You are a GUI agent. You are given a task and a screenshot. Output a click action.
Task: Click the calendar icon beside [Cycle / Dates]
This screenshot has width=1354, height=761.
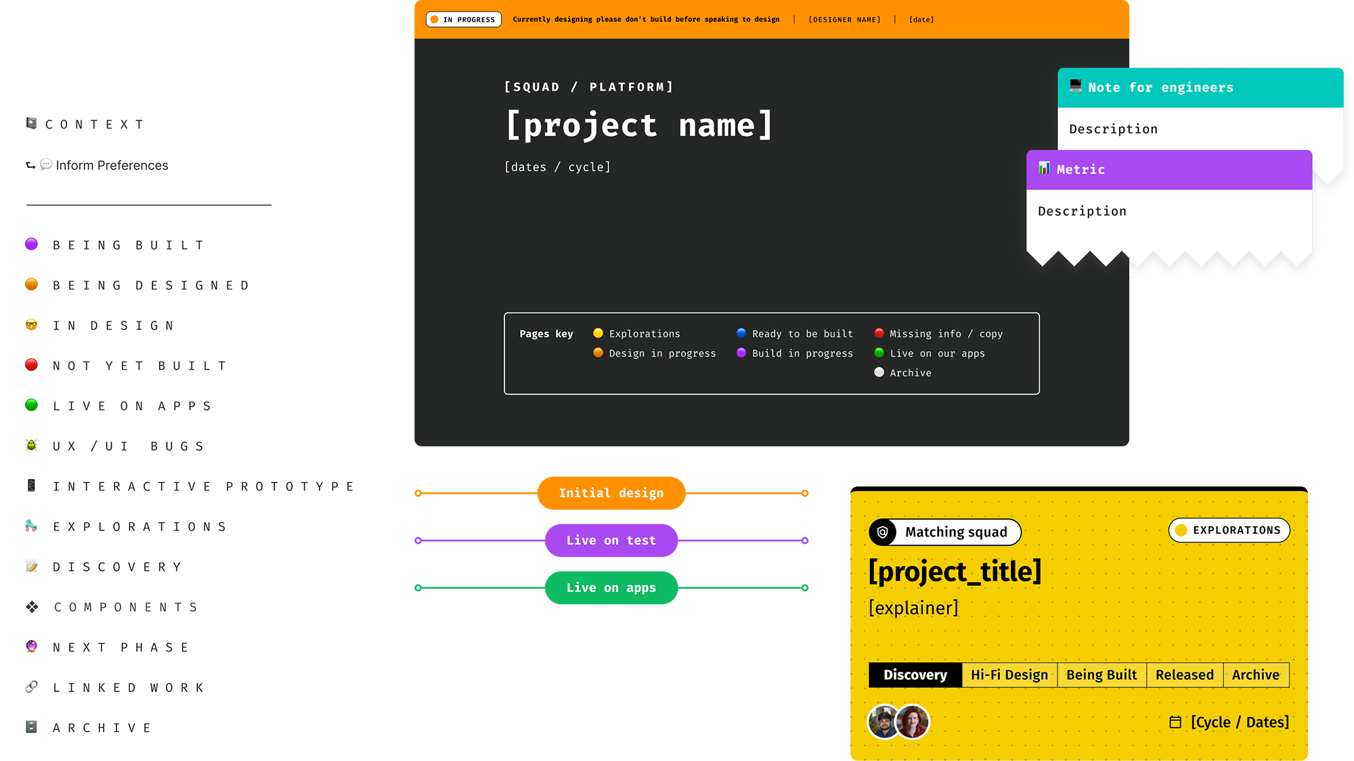coord(1175,722)
